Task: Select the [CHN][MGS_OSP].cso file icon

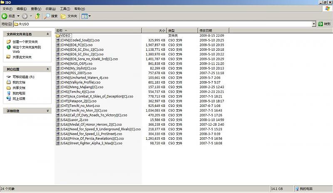Action: click(x=57, y=64)
